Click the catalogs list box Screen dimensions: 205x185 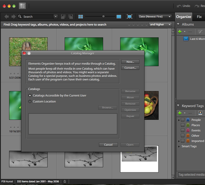pos(73,124)
